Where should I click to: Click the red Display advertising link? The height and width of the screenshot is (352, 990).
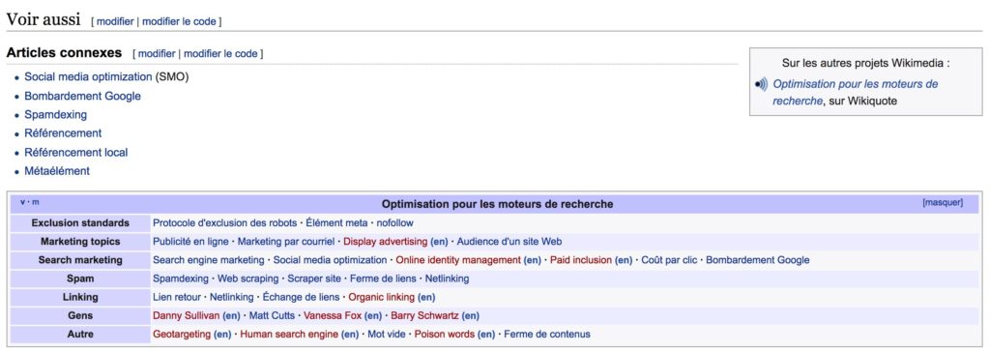coord(385,242)
